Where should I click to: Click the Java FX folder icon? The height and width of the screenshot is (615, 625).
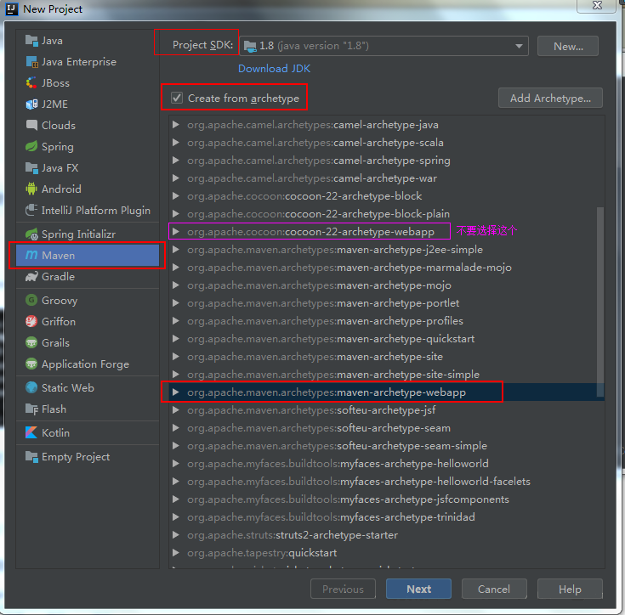click(31, 167)
